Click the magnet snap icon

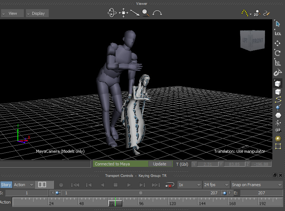click(278, 72)
